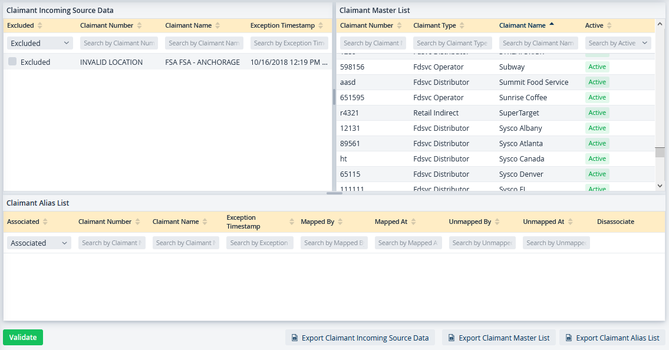Click Export Claimant Alias List button
The height and width of the screenshot is (350, 669).
[x=612, y=338]
